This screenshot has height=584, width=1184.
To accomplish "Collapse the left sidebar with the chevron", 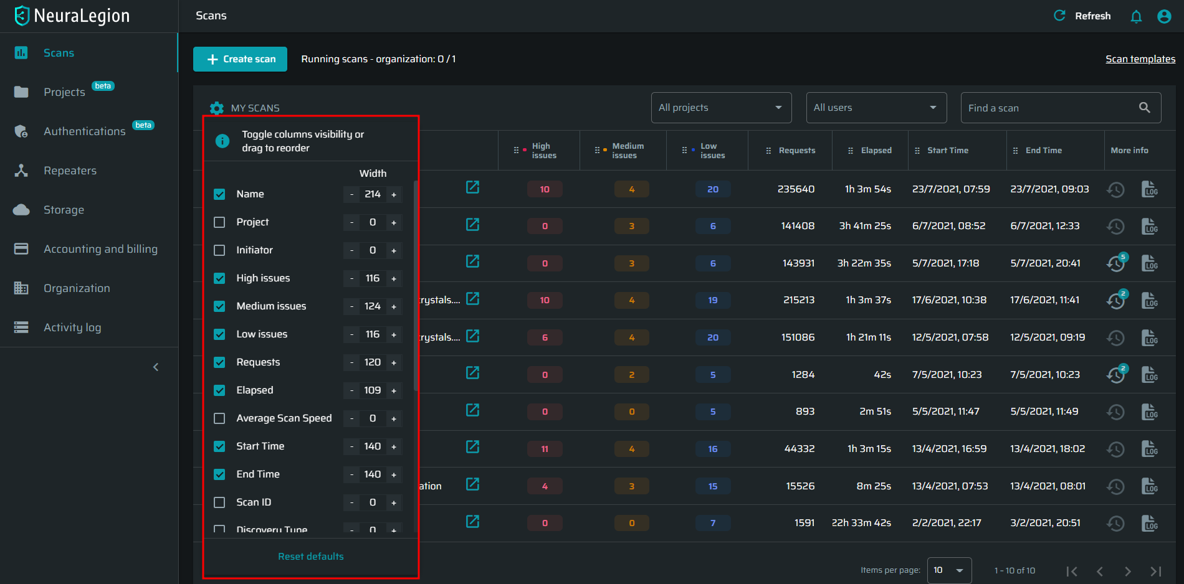I will pyautogui.click(x=156, y=367).
